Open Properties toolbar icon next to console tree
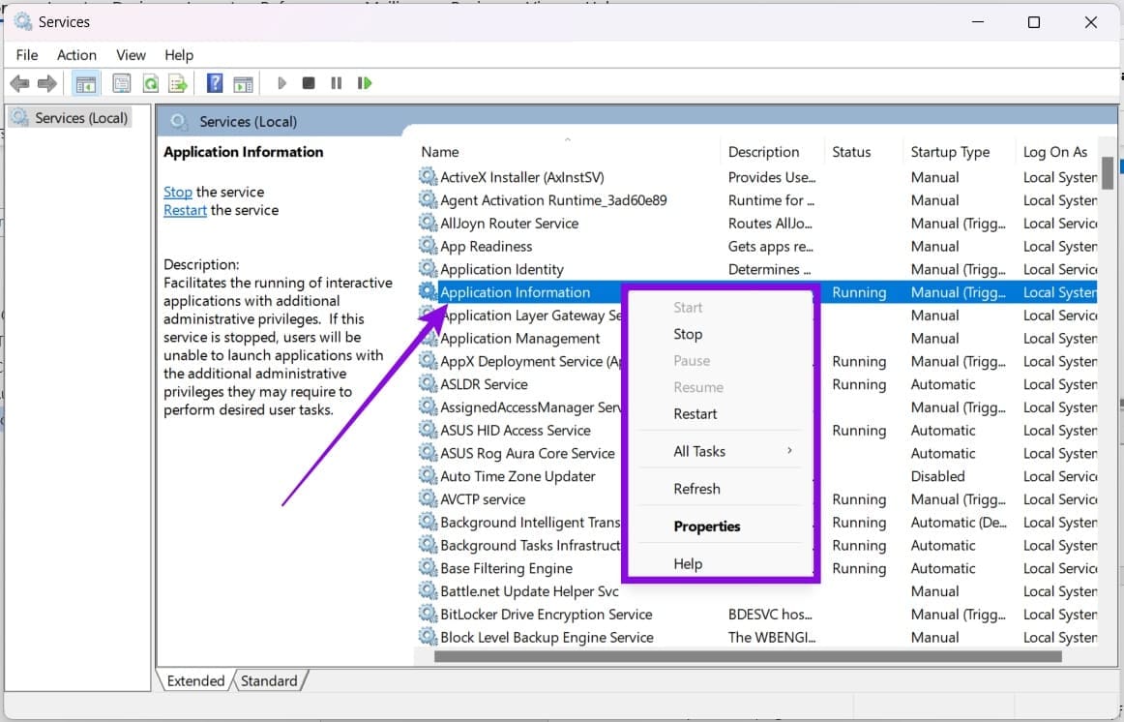 click(122, 84)
